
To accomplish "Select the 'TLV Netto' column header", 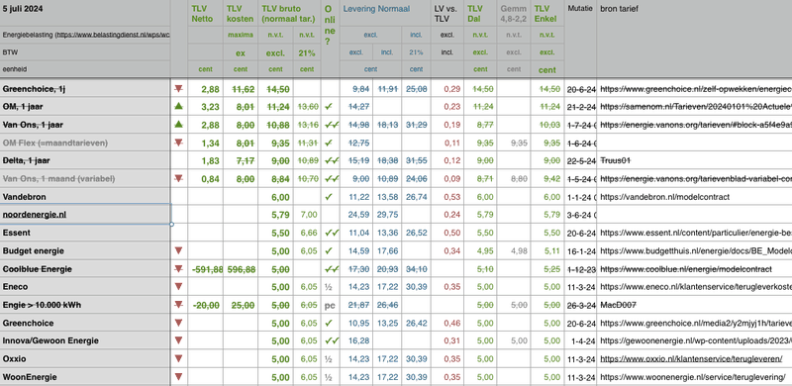I will pyautogui.click(x=205, y=14).
